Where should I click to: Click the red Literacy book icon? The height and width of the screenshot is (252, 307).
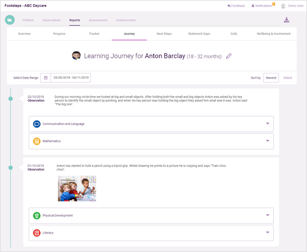click(36, 233)
